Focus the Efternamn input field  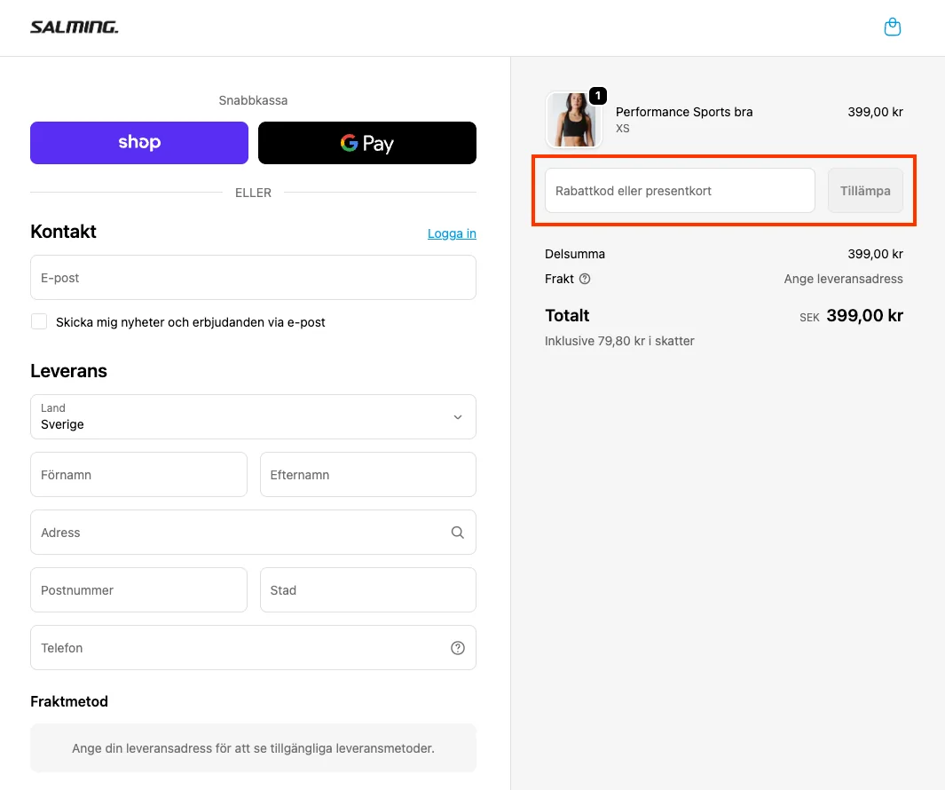(x=367, y=475)
